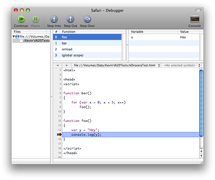Click the Pause toolbar icon
The height and width of the screenshot is (180, 215).
[36, 19]
